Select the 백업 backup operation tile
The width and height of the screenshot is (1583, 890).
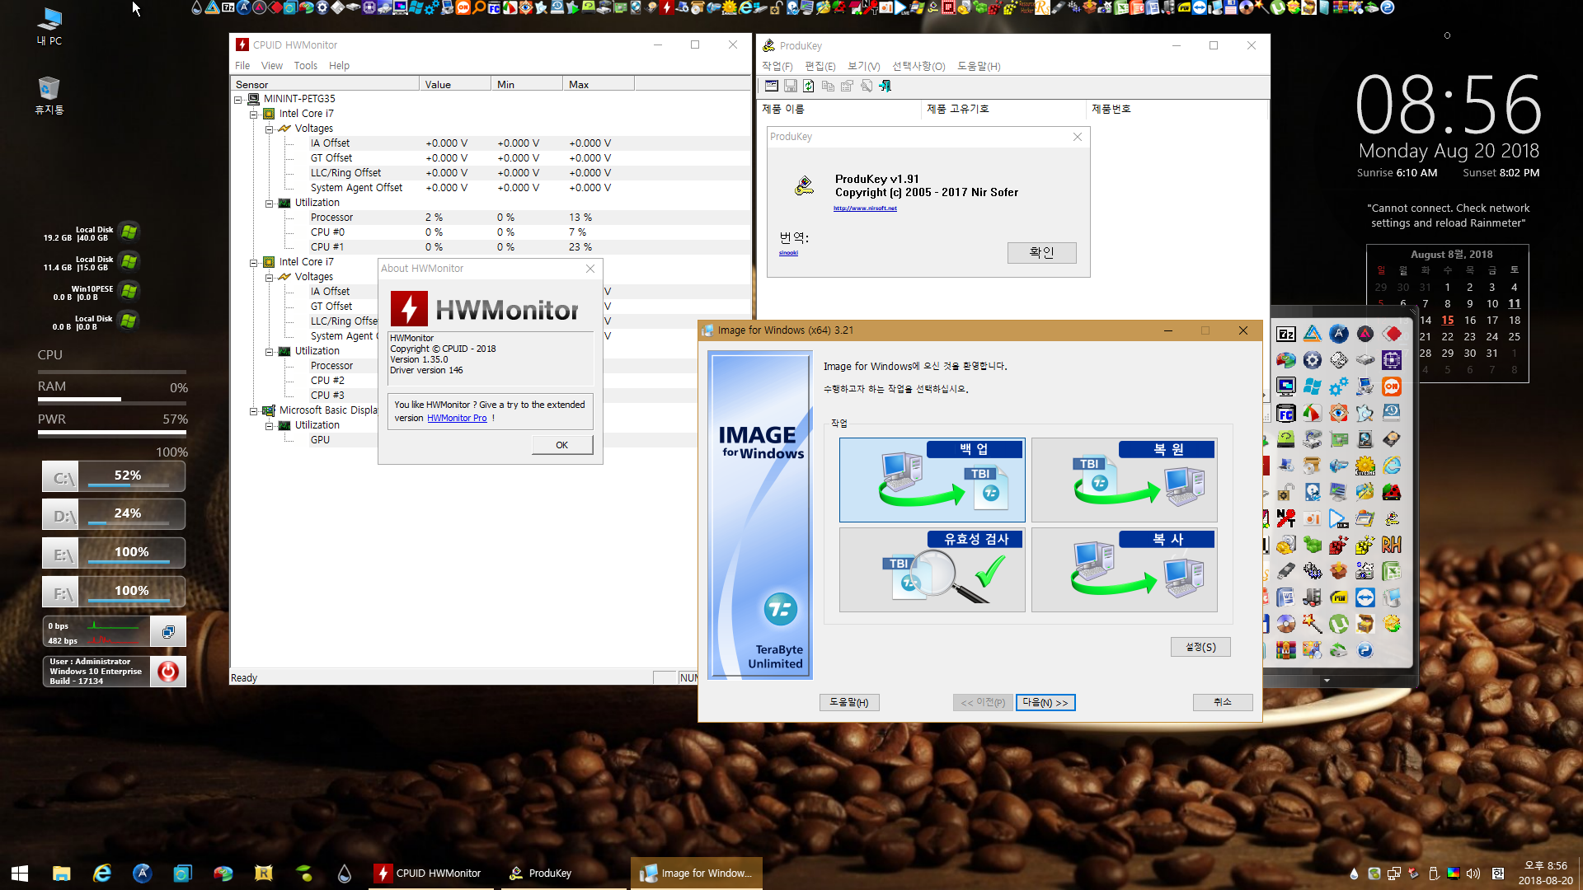(932, 480)
